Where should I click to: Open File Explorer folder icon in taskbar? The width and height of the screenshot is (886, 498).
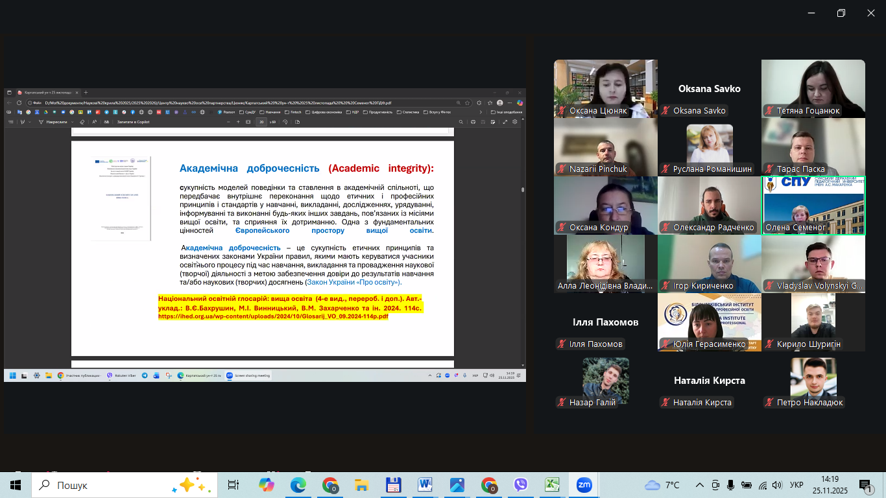361,485
